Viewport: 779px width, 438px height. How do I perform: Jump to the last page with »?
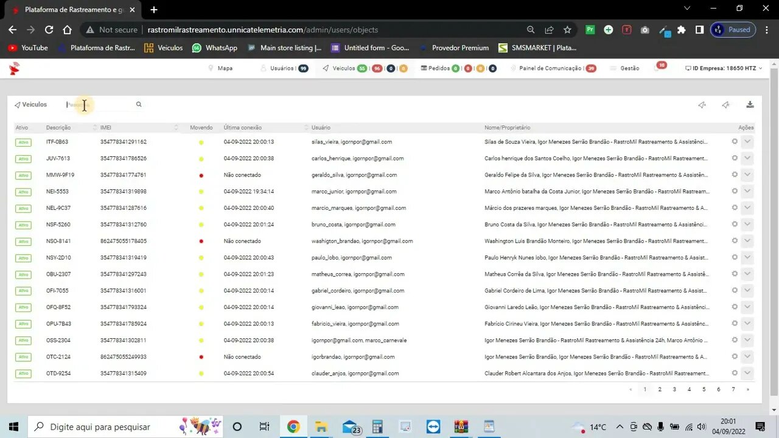748,389
